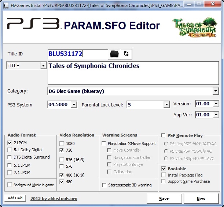Enable Support Game Purchase
Screen dimensions: 224x207
(164, 181)
